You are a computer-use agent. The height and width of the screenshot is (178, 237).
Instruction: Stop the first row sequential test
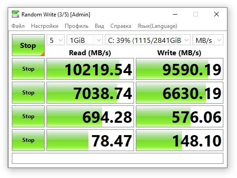coord(28,69)
